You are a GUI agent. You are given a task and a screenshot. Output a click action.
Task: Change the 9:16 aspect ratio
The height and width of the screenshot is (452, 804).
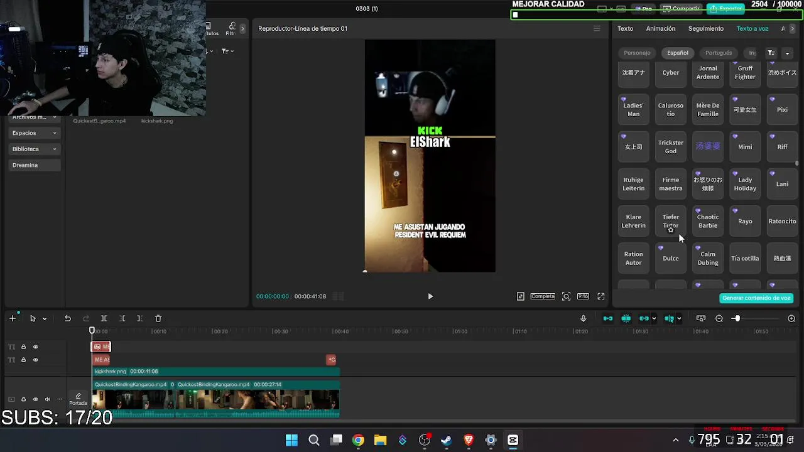(583, 296)
